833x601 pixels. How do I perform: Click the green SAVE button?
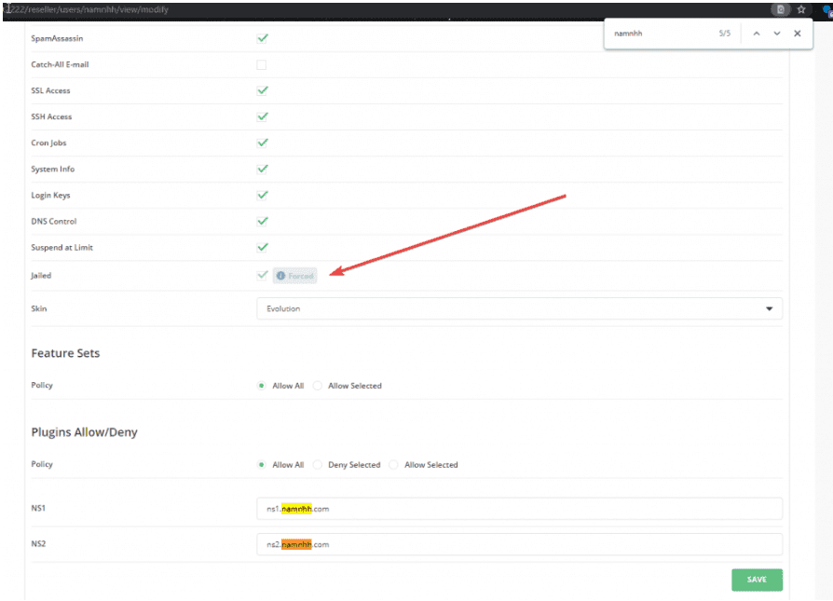[x=757, y=580]
